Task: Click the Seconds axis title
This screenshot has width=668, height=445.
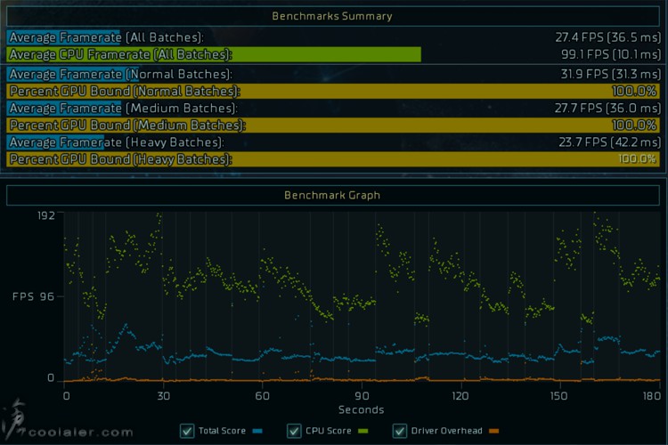Action: coord(362,410)
